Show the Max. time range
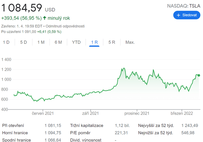This screenshot has height=142, width=203. tap(130, 42)
